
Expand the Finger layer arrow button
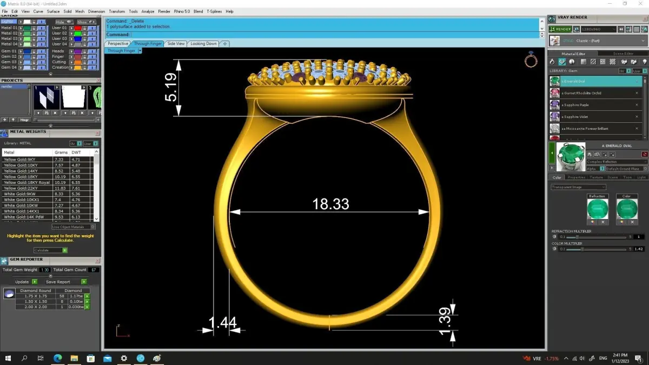pos(71,56)
